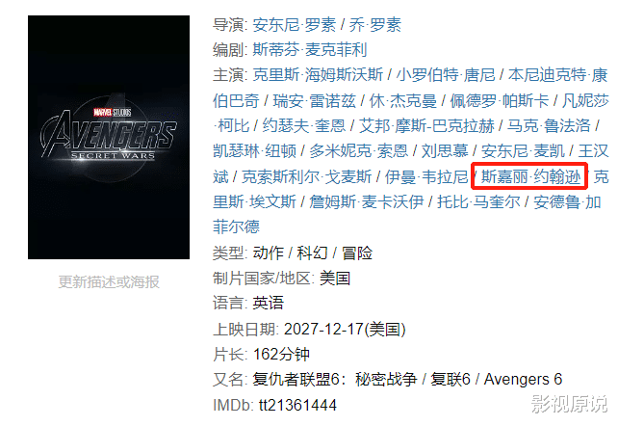Select cast member 刘思慕
618x426 pixels.
445,151
